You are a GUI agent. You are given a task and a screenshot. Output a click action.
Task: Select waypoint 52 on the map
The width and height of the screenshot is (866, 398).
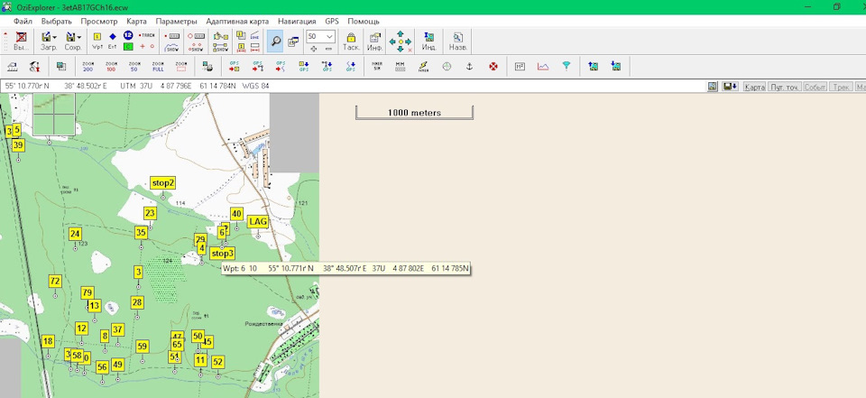pos(217,362)
